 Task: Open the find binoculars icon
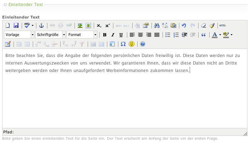pos(156,26)
